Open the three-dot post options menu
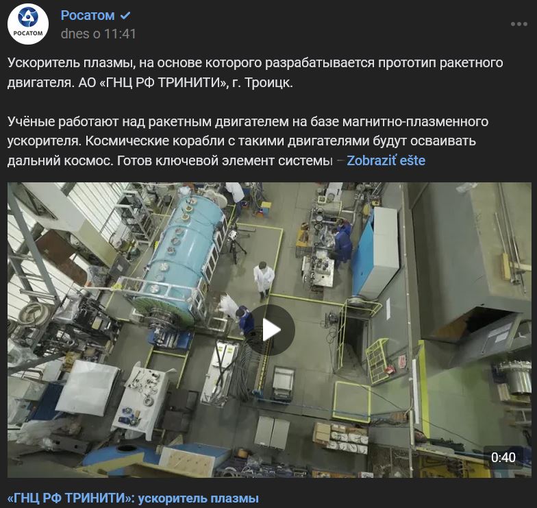The height and width of the screenshot is (508, 537). point(519,24)
